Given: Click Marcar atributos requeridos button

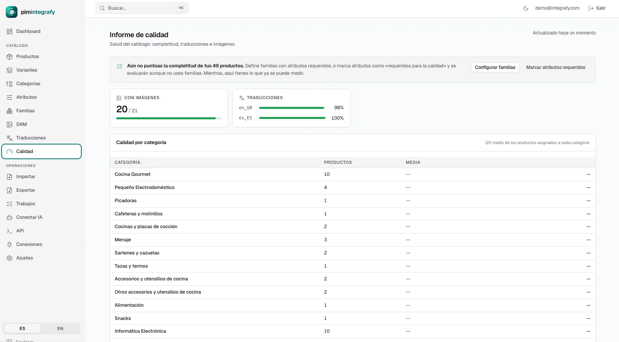Looking at the screenshot, I should (x=555, y=67).
